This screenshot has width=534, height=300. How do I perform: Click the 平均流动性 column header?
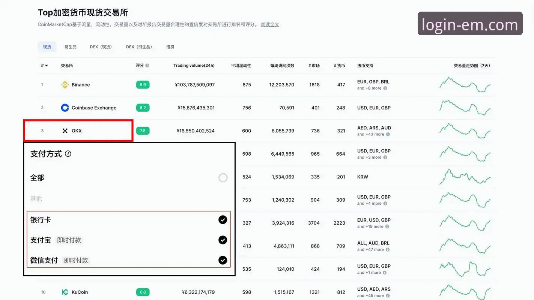pyautogui.click(x=241, y=66)
